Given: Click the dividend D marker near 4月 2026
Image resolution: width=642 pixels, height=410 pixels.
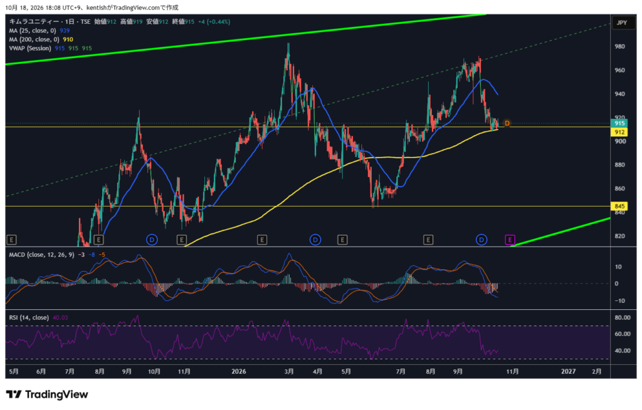Looking at the screenshot, I should (315, 240).
